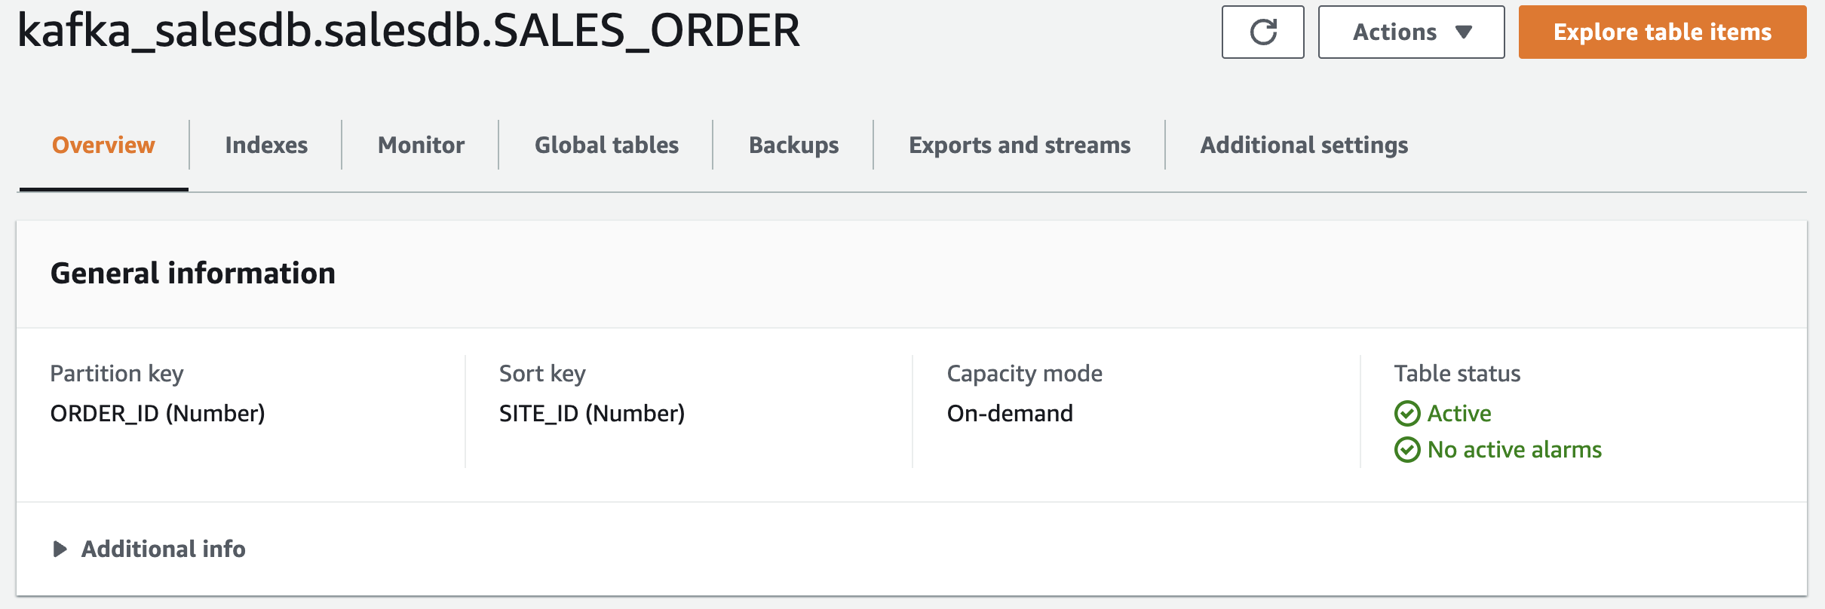Open the Monitor tab
1825x609 pixels.
click(421, 145)
